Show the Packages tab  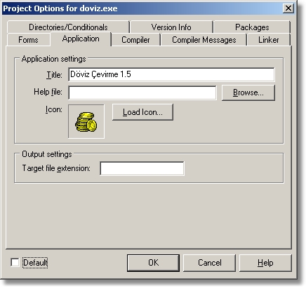pos(252,27)
